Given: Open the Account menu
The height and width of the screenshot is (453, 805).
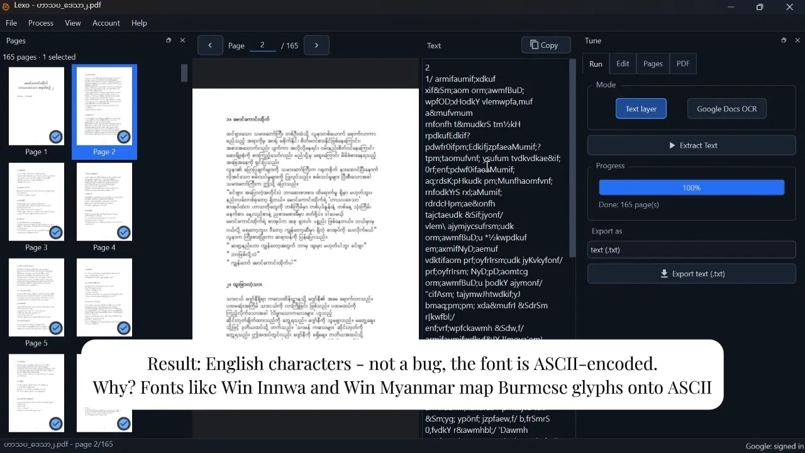Looking at the screenshot, I should tap(106, 23).
